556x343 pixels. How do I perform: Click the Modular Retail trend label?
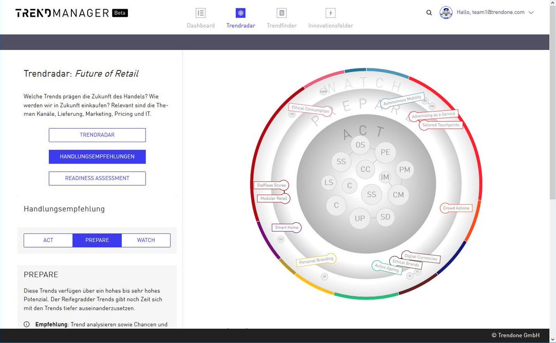pos(274,199)
